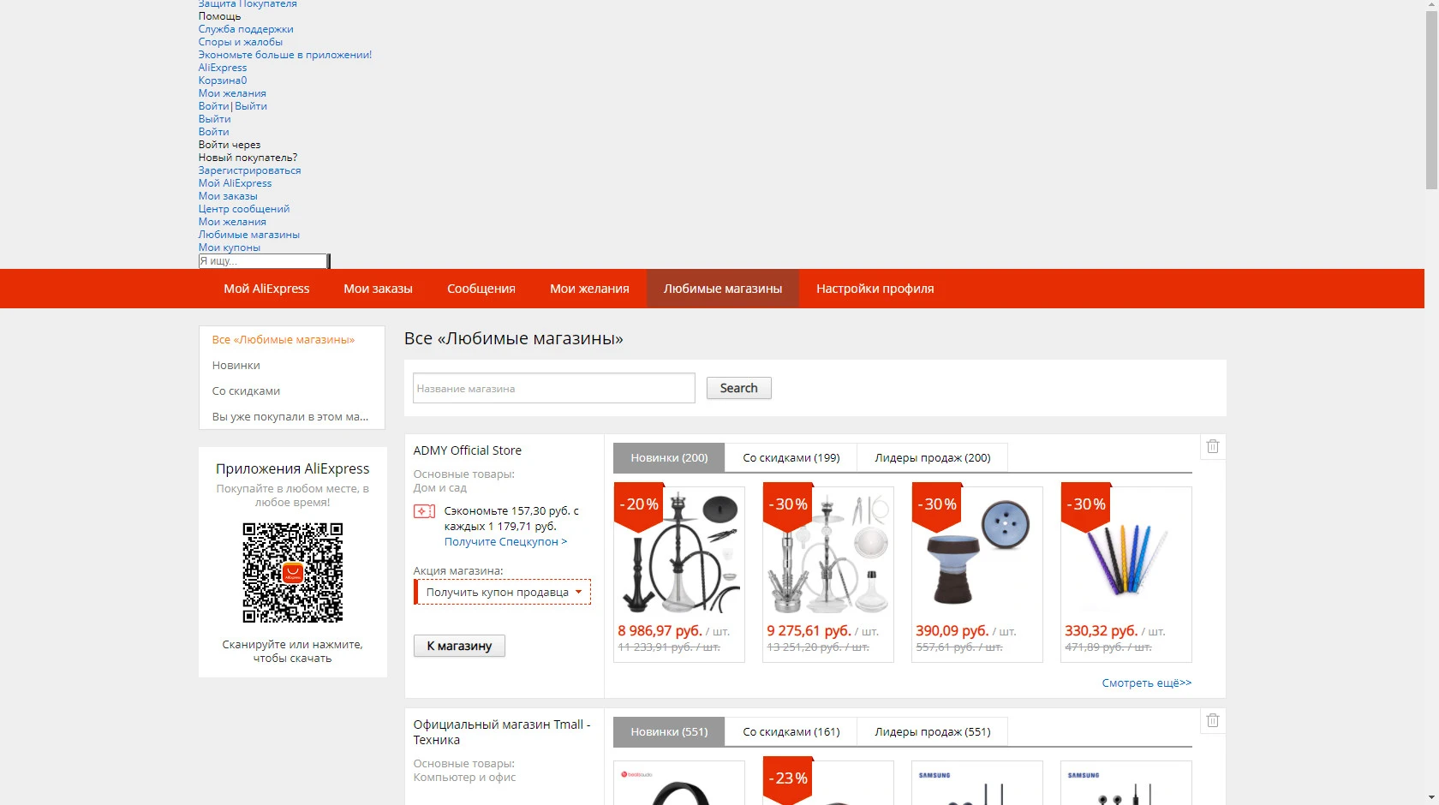Click 'К магазину' button for ADMY store

click(x=459, y=646)
